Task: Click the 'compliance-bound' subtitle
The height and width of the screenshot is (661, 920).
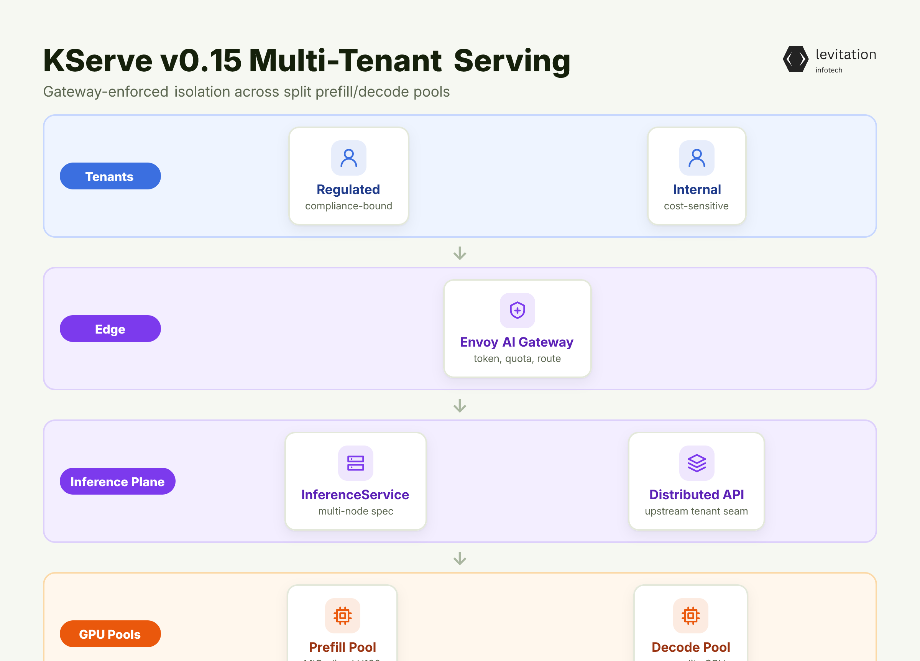Action: 348,206
